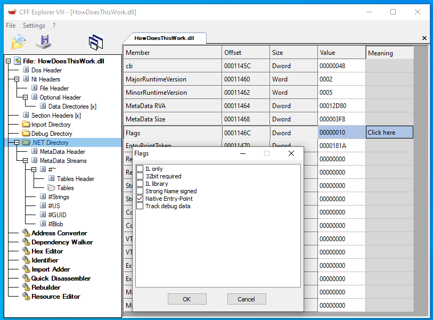This screenshot has width=433, height=320.
Task: Open the Settings menu
Action: point(34,26)
